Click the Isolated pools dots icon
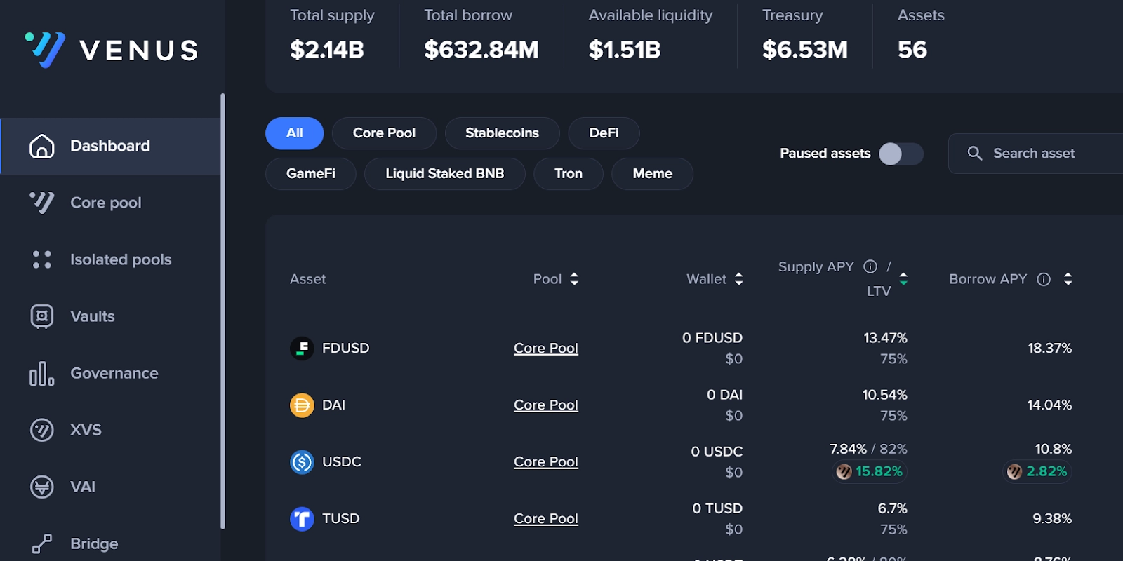The image size is (1123, 561). tap(42, 259)
